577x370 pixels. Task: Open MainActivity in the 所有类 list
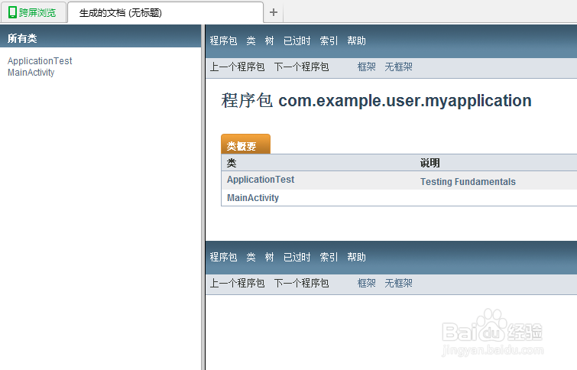tap(31, 73)
